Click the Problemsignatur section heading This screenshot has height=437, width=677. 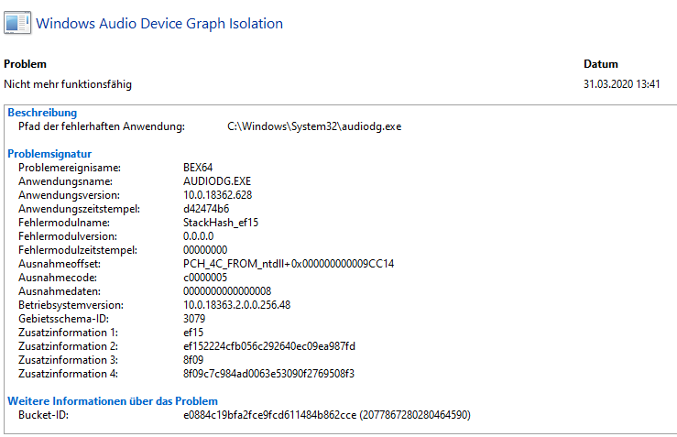click(x=49, y=154)
